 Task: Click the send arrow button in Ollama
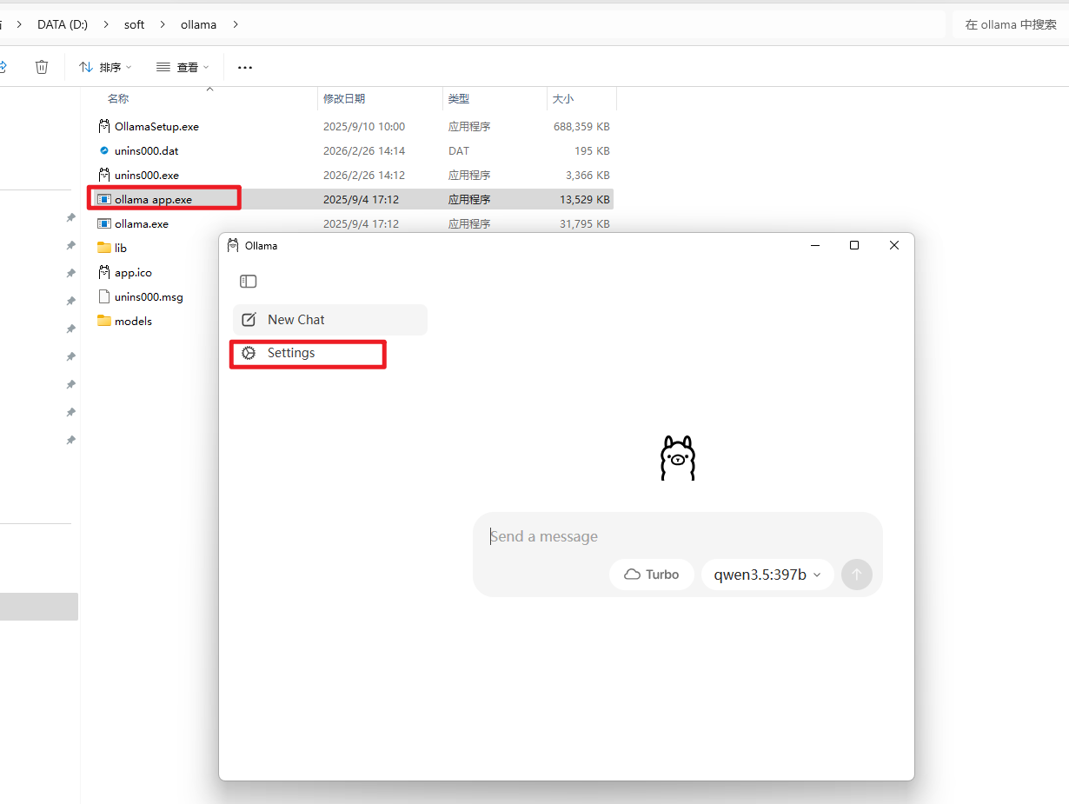coord(857,575)
